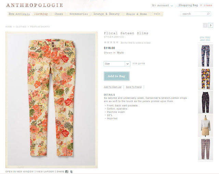Select the navy floral pants thumbnail
Screen dimensions: 219x174
click(x=205, y=56)
